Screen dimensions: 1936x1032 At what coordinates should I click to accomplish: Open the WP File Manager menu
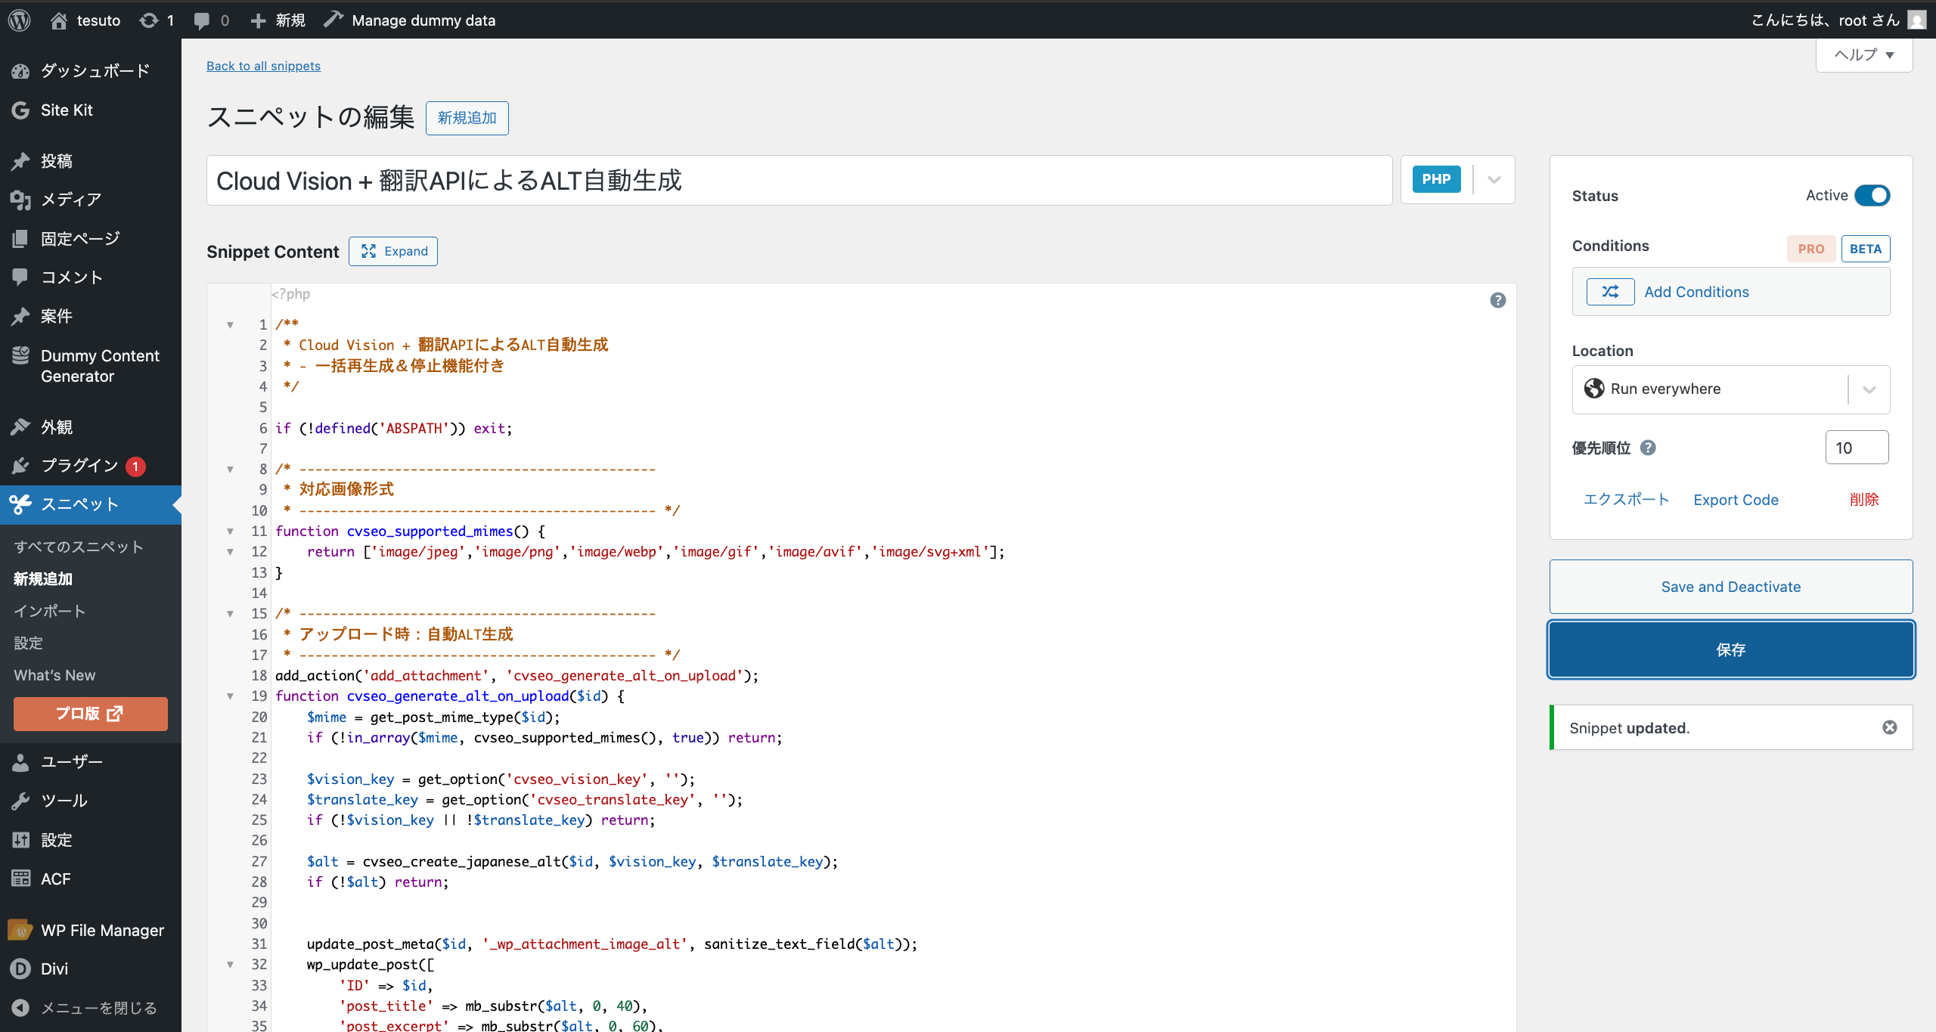tap(101, 930)
